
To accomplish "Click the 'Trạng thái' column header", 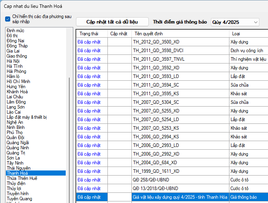I will (89, 34).
